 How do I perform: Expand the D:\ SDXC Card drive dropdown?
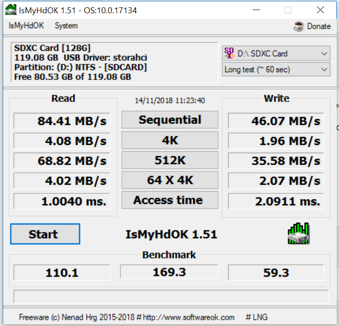(276, 53)
